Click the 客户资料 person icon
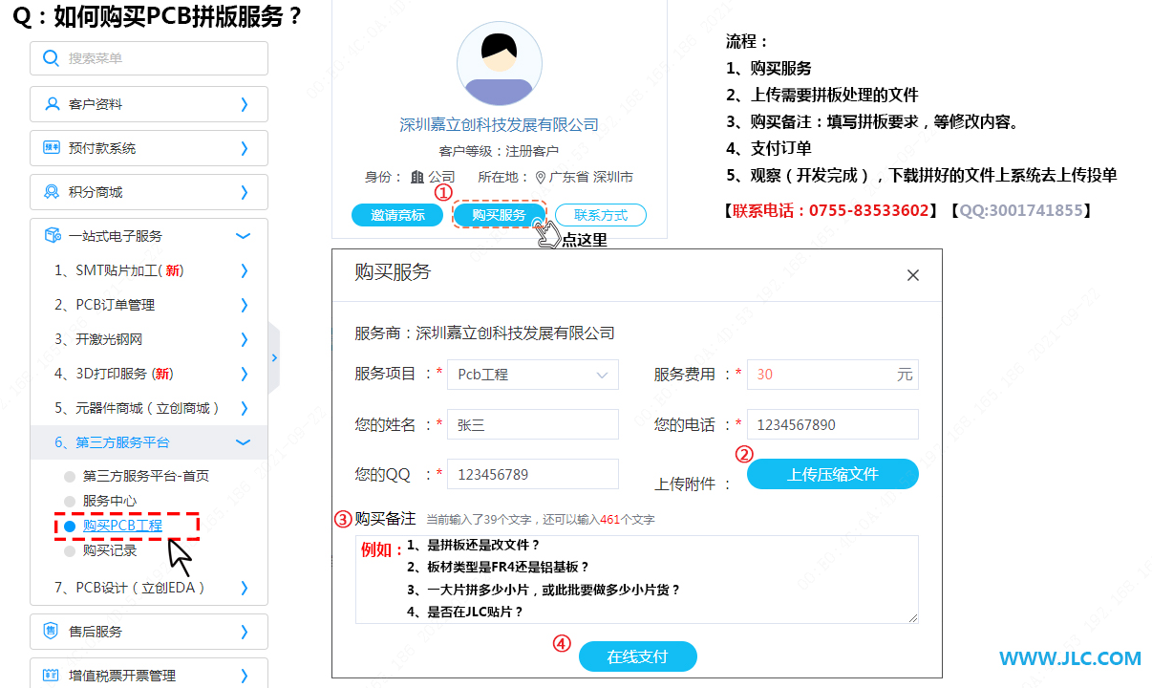1152x688 pixels. tap(52, 104)
